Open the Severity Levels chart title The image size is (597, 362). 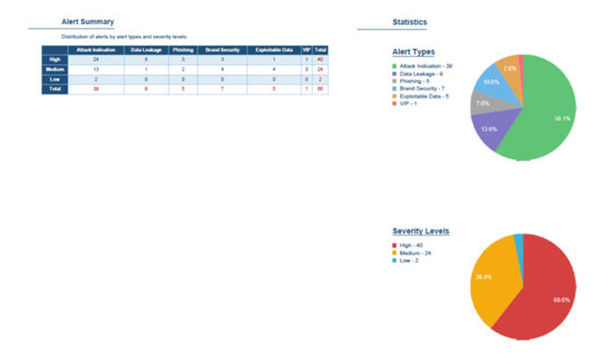(x=420, y=231)
